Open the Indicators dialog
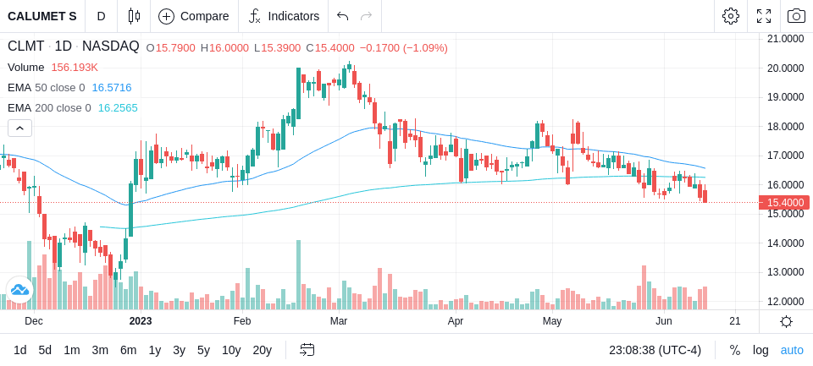 point(284,16)
